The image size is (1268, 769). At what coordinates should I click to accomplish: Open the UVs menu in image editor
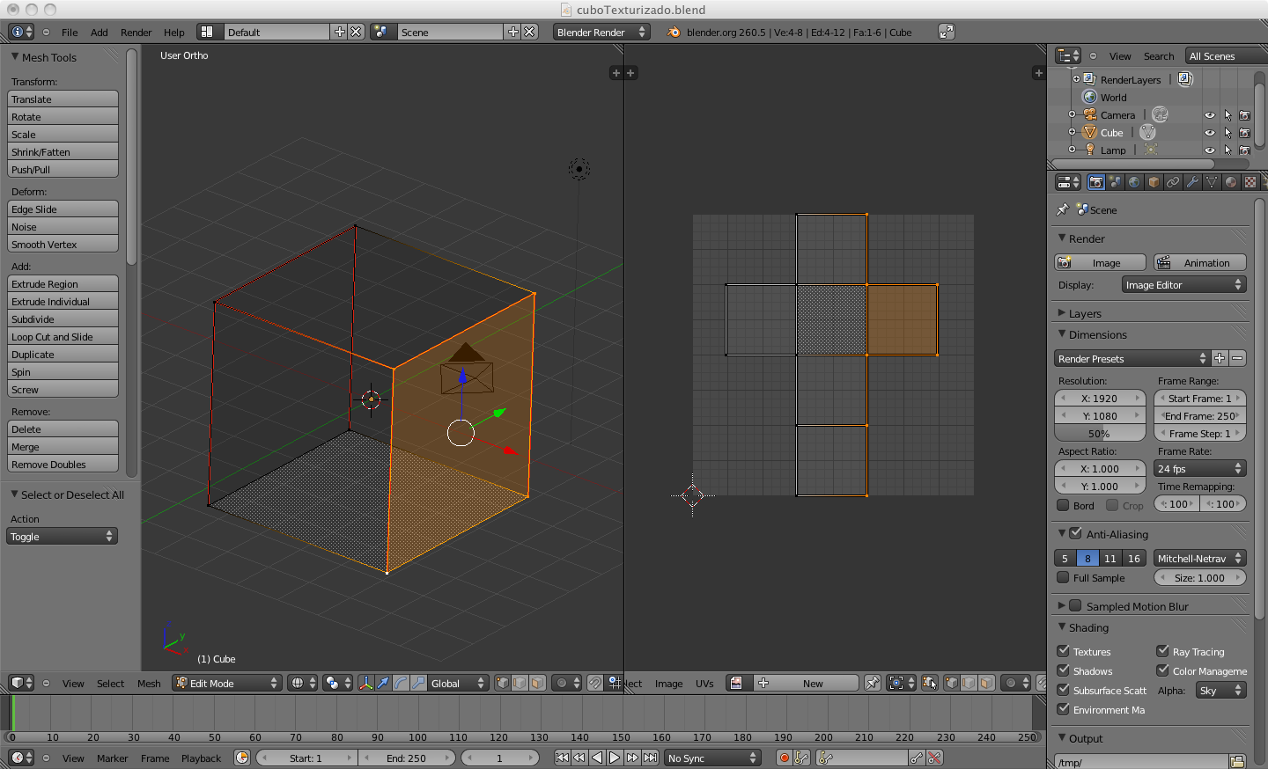tap(704, 684)
